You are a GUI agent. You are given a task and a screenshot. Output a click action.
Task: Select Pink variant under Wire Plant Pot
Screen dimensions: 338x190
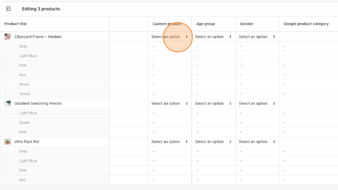tap(55, 171)
